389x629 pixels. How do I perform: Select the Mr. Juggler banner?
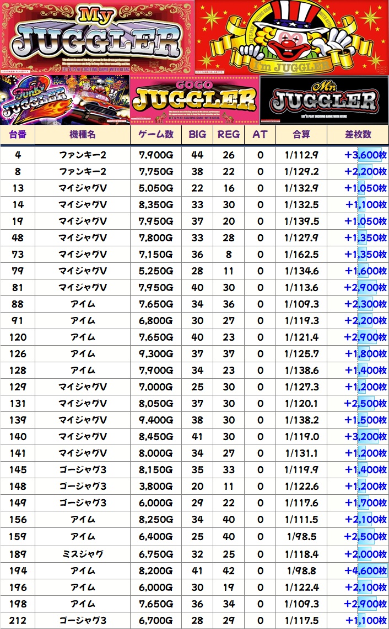click(325, 99)
